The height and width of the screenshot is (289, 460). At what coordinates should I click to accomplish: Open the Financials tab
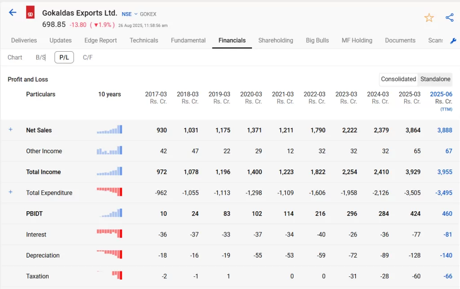coord(232,40)
